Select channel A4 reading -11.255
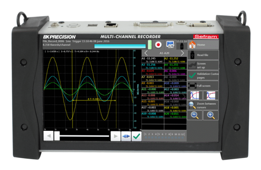 pos(175,66)
